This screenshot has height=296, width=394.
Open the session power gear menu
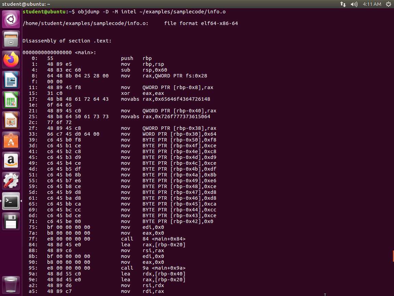tap(388, 4)
